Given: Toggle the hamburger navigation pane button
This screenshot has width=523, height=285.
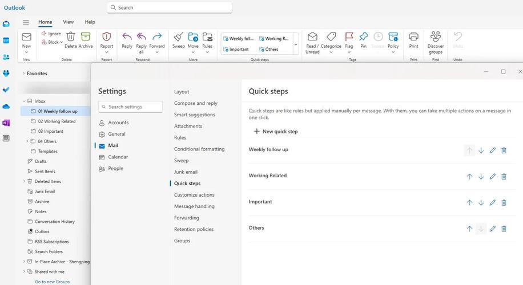Looking at the screenshot, I should [26, 22].
